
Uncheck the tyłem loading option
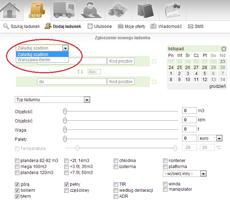tap(17, 196)
